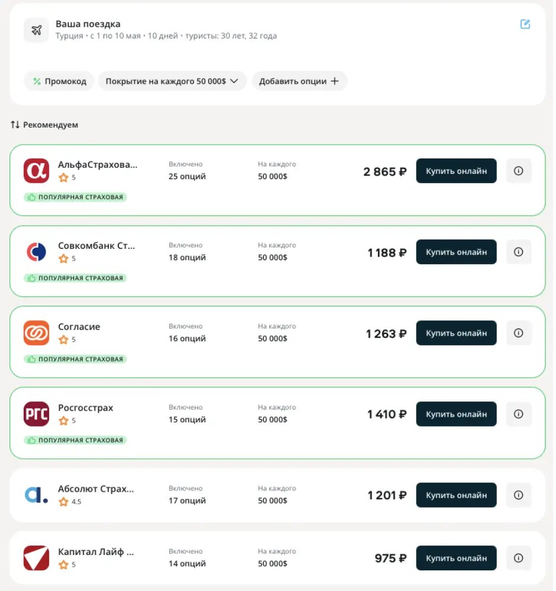Click the airplane trip icon
This screenshot has width=556, height=591.
(x=36, y=30)
